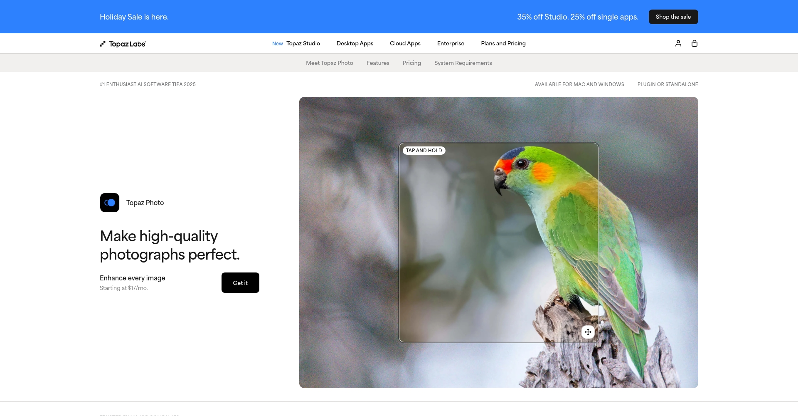The height and width of the screenshot is (416, 798).
Task: Open the user account icon
Action: coord(678,43)
